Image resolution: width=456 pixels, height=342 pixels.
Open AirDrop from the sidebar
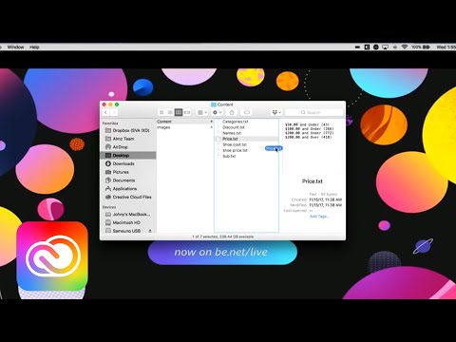click(127, 147)
